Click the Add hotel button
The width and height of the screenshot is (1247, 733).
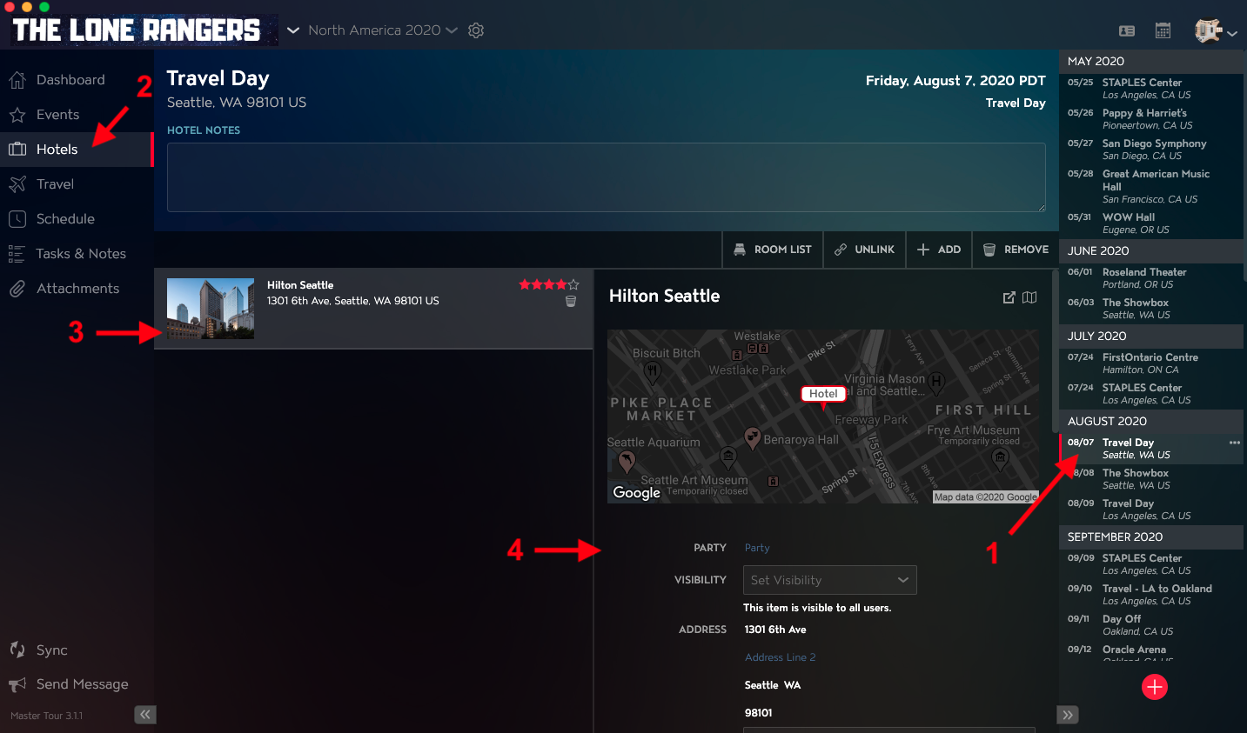(939, 250)
